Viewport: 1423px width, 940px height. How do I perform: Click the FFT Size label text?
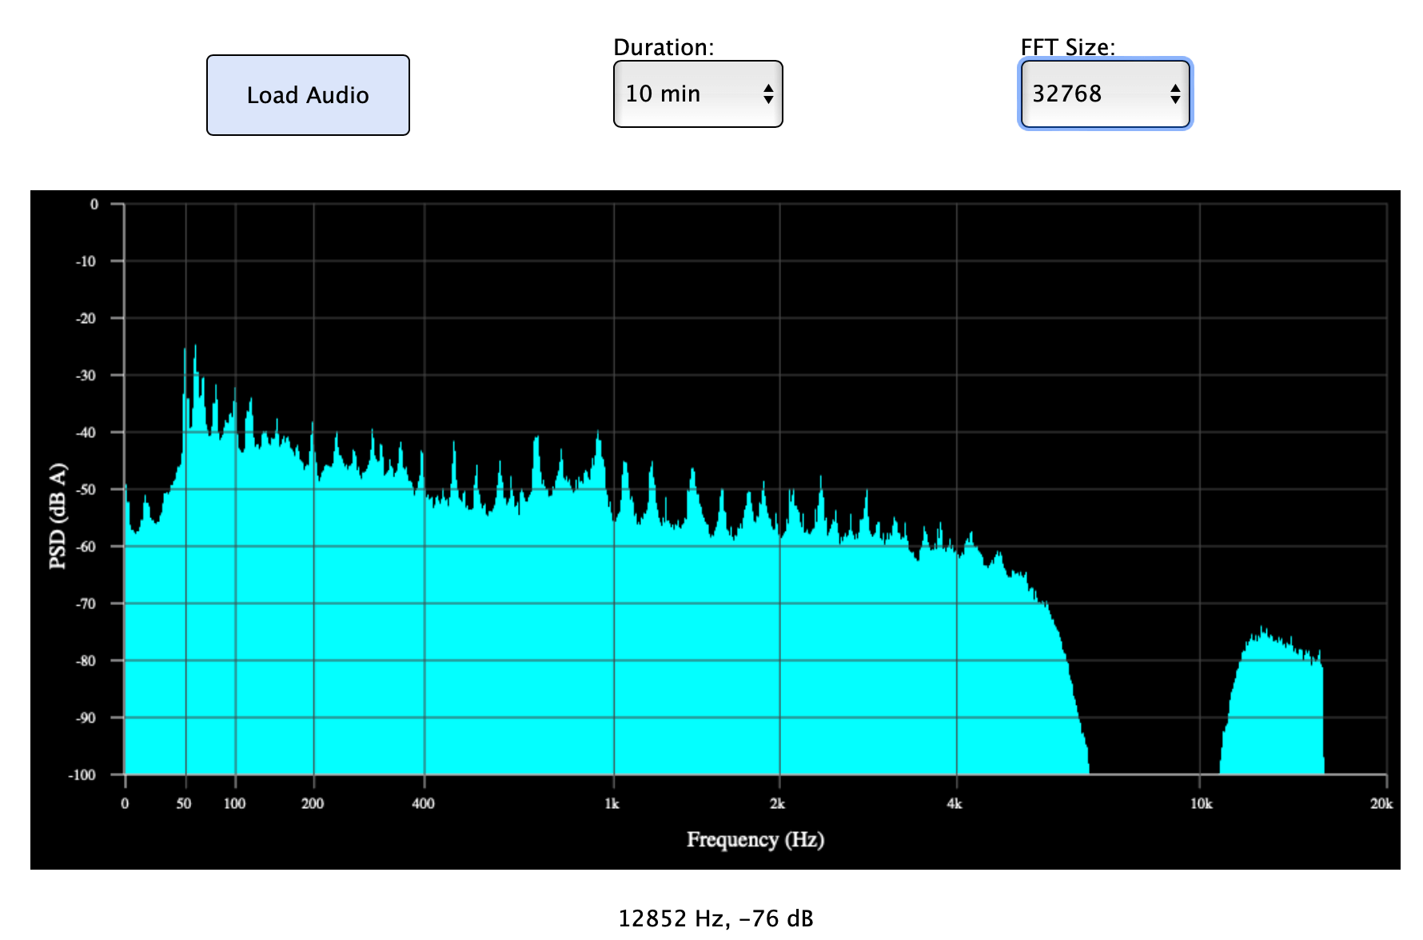point(1066,47)
